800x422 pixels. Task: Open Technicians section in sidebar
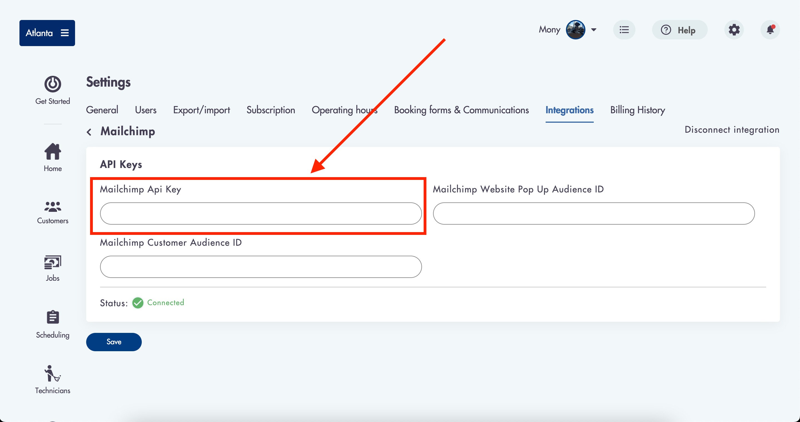coord(53,380)
